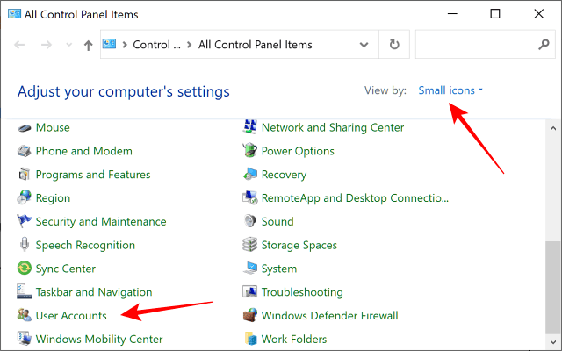Click the Windows Defender Firewall icon
Image resolution: width=562 pixels, height=351 pixels.
[249, 315]
